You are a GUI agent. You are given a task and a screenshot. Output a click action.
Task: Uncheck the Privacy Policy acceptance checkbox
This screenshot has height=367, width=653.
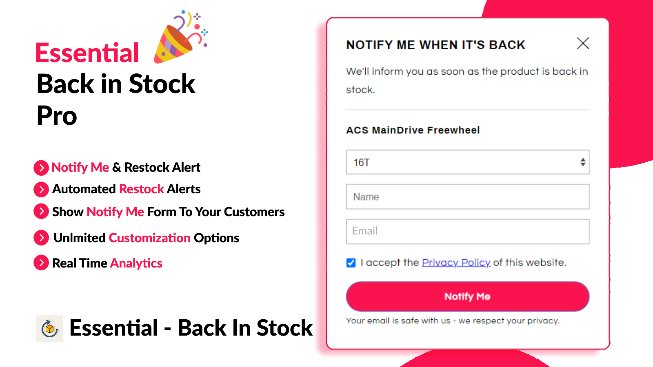pos(351,263)
